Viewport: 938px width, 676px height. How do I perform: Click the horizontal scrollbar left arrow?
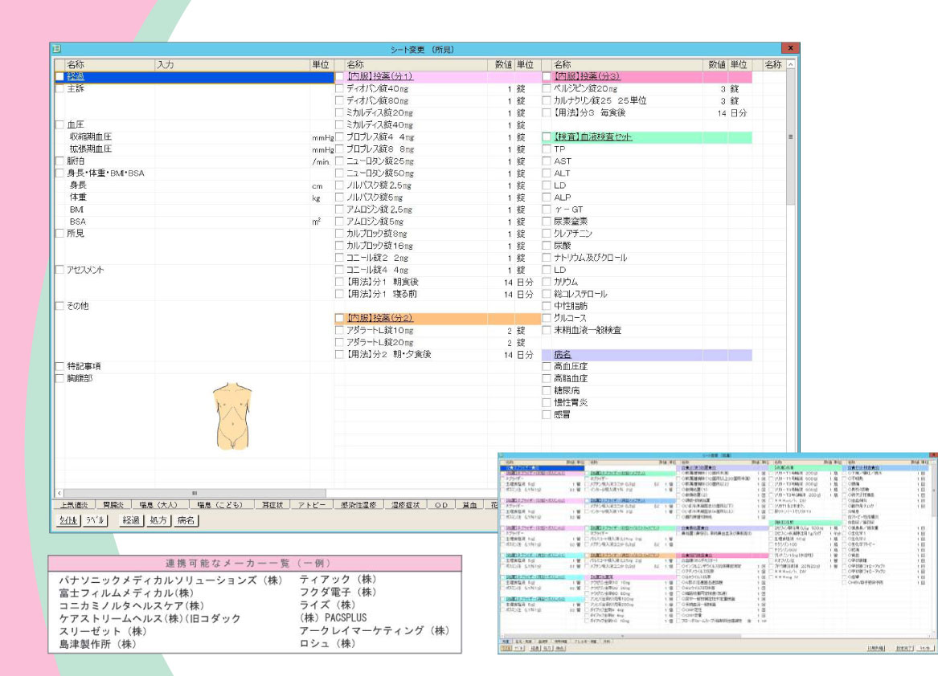click(59, 492)
